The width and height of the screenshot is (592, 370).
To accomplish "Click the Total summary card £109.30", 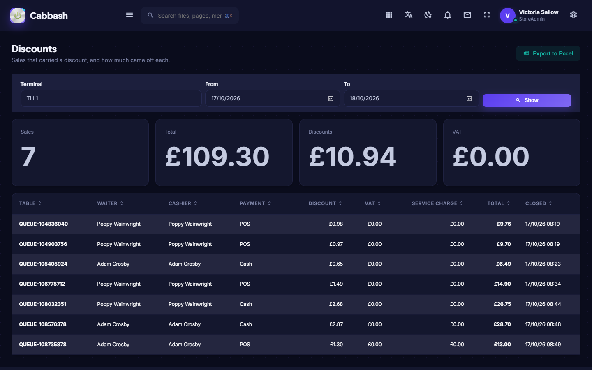I will [224, 153].
